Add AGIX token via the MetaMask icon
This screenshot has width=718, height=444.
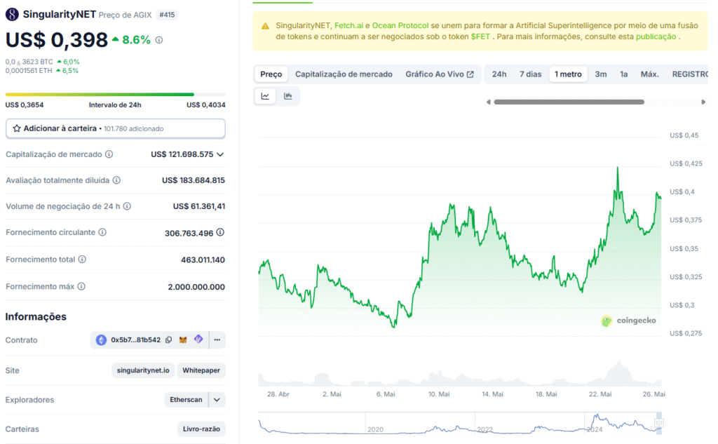[182, 339]
